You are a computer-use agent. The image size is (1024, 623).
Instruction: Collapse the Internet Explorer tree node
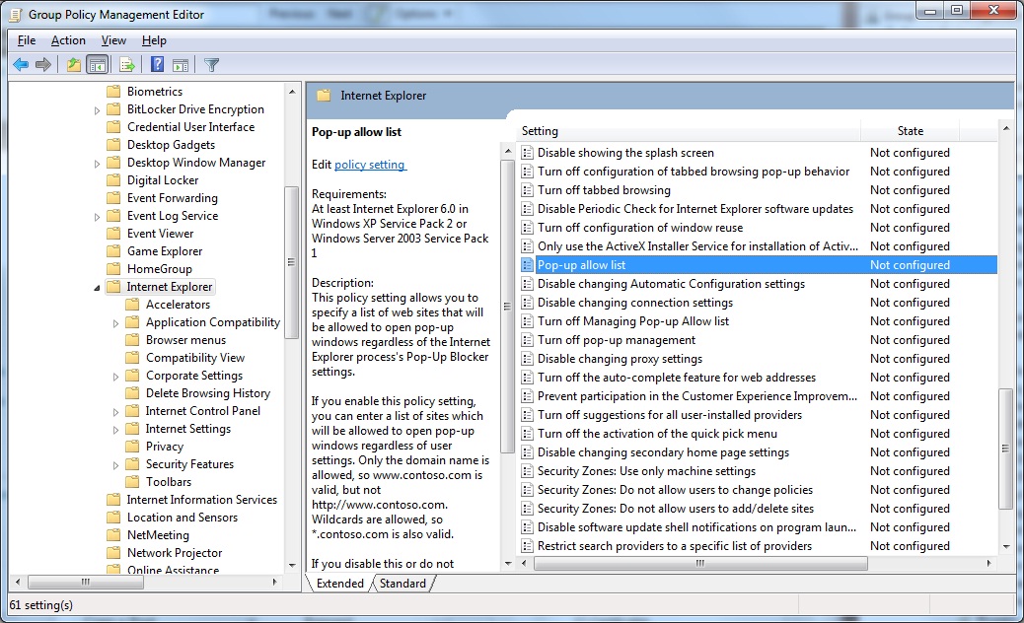[x=98, y=288]
